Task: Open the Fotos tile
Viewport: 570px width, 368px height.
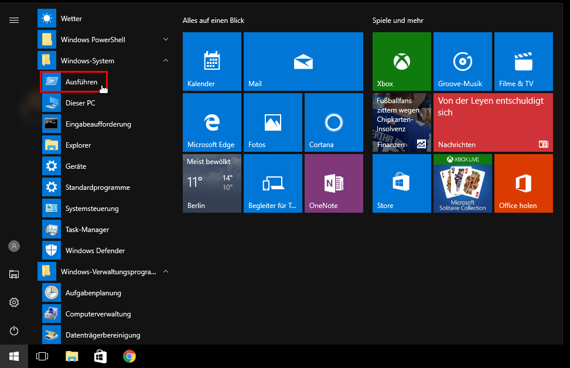Action: [x=272, y=122]
